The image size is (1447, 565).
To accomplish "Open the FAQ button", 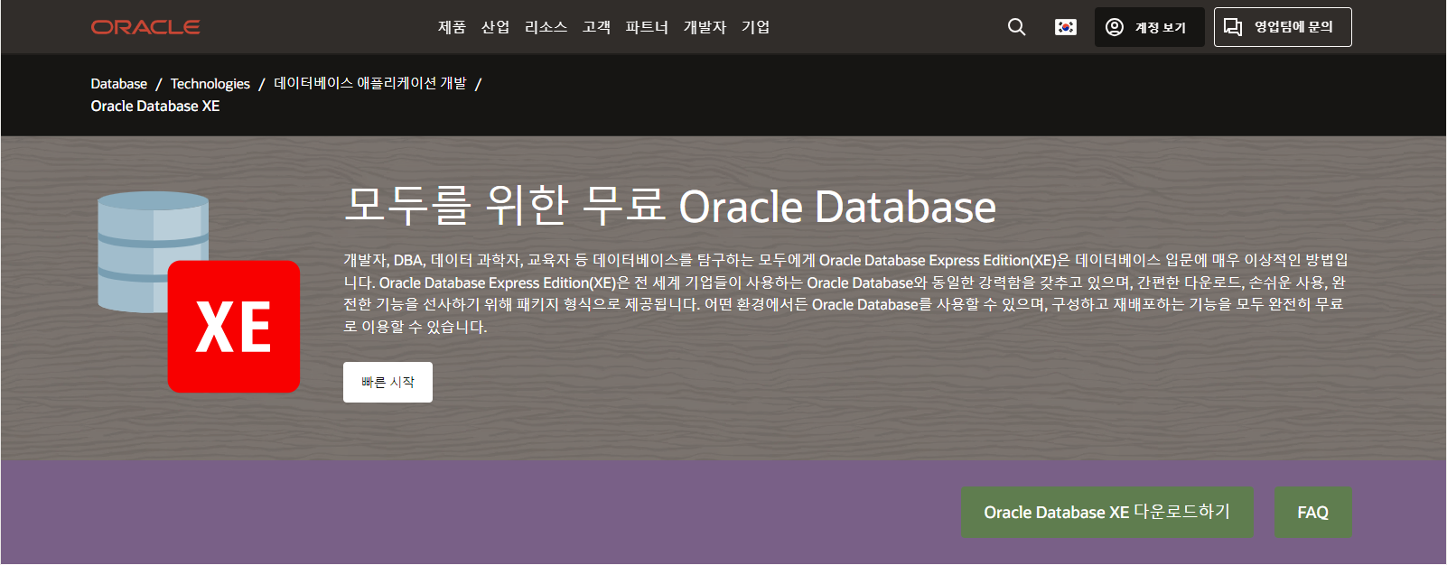I will pyautogui.click(x=1313, y=513).
